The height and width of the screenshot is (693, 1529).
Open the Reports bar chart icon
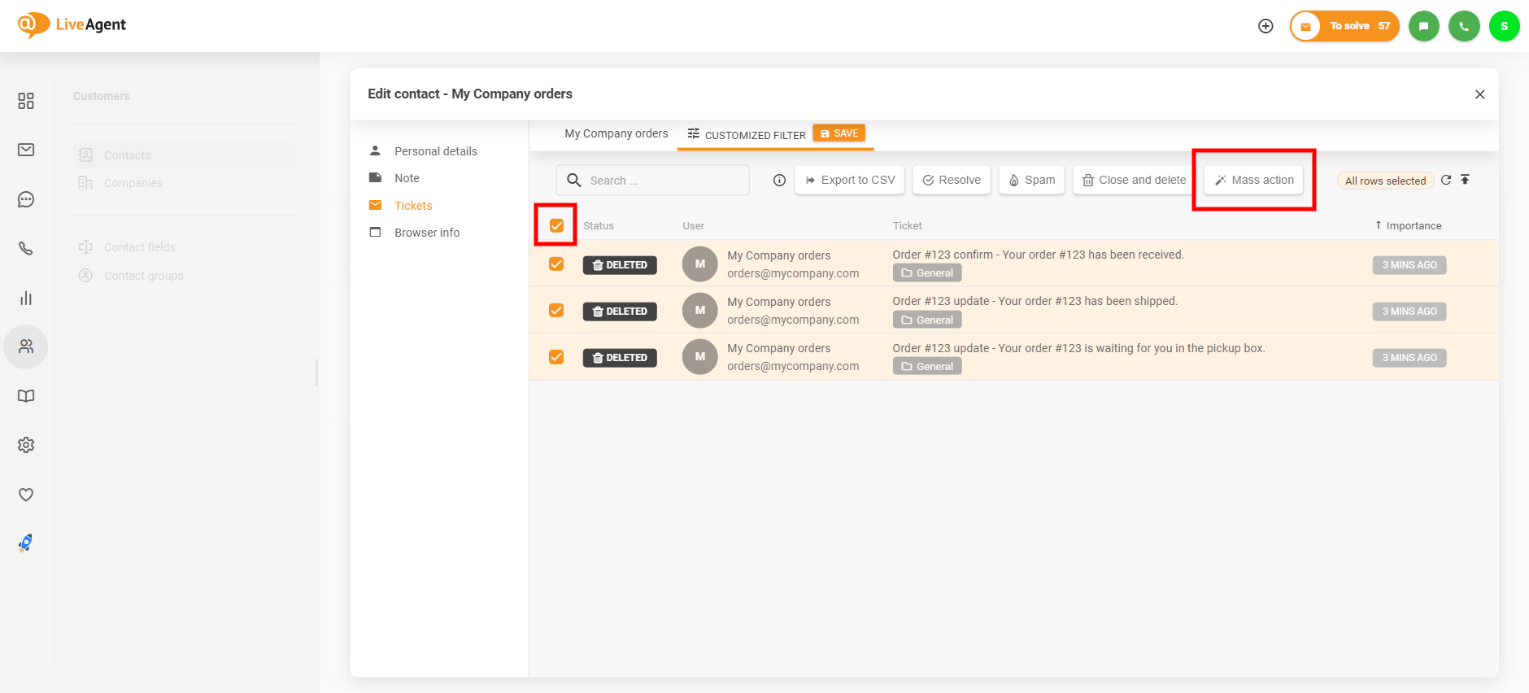pos(26,299)
